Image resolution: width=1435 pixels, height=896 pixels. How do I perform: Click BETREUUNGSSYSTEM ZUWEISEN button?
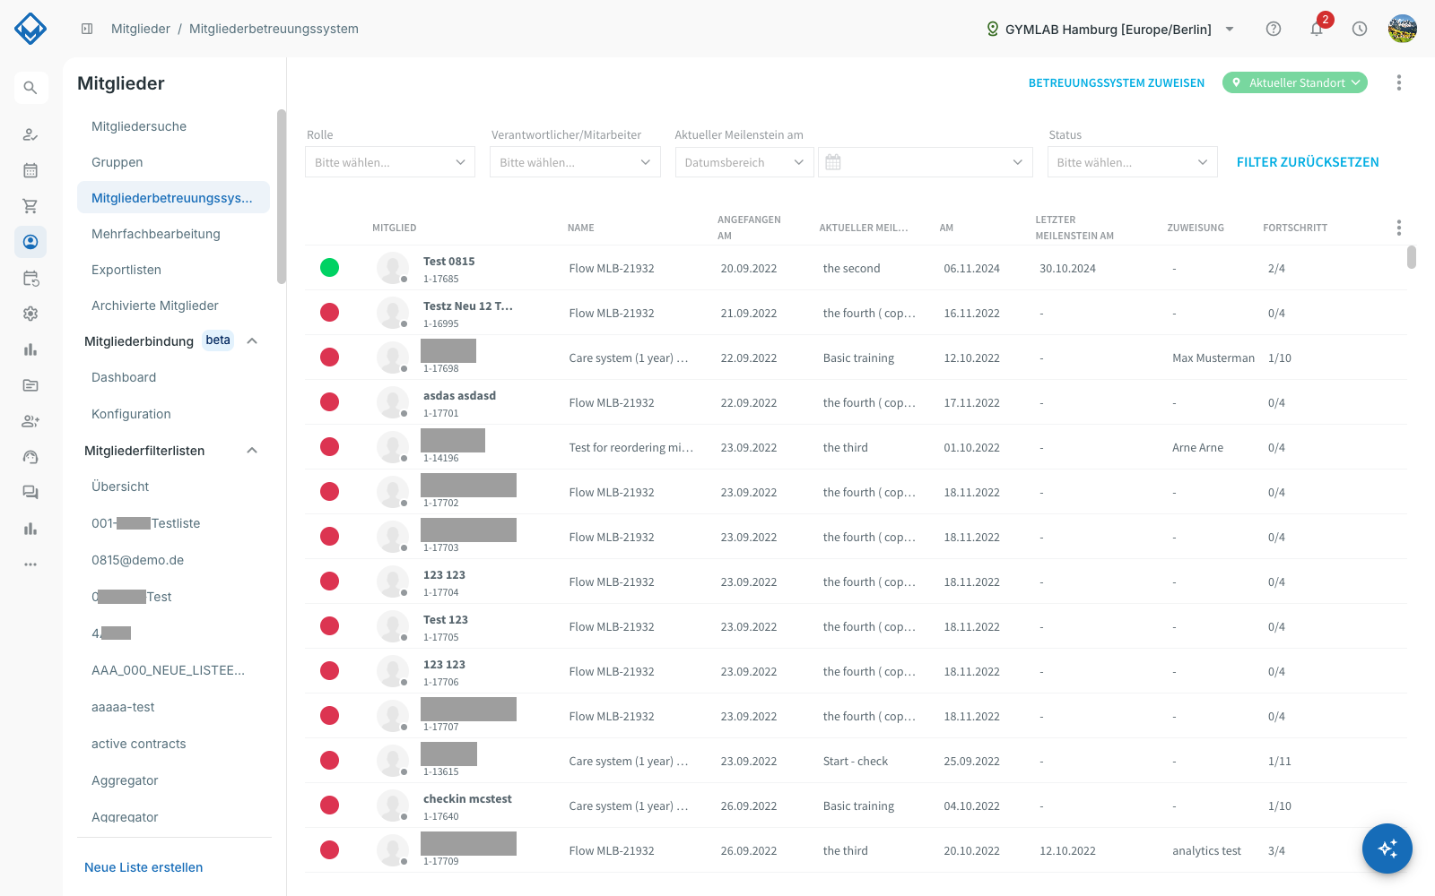click(x=1117, y=82)
